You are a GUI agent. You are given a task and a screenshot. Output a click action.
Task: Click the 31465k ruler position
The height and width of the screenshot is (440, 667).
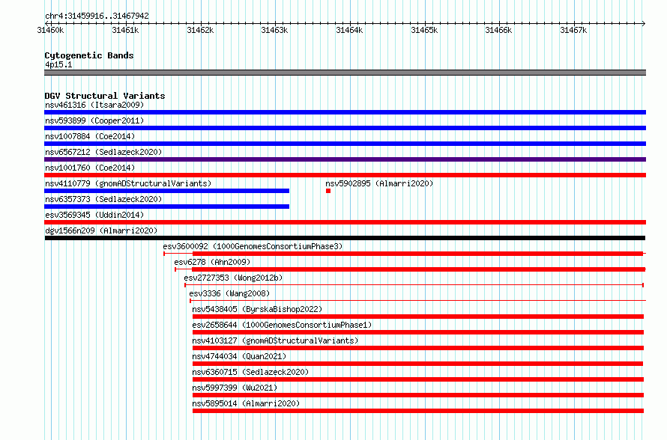pos(424,30)
